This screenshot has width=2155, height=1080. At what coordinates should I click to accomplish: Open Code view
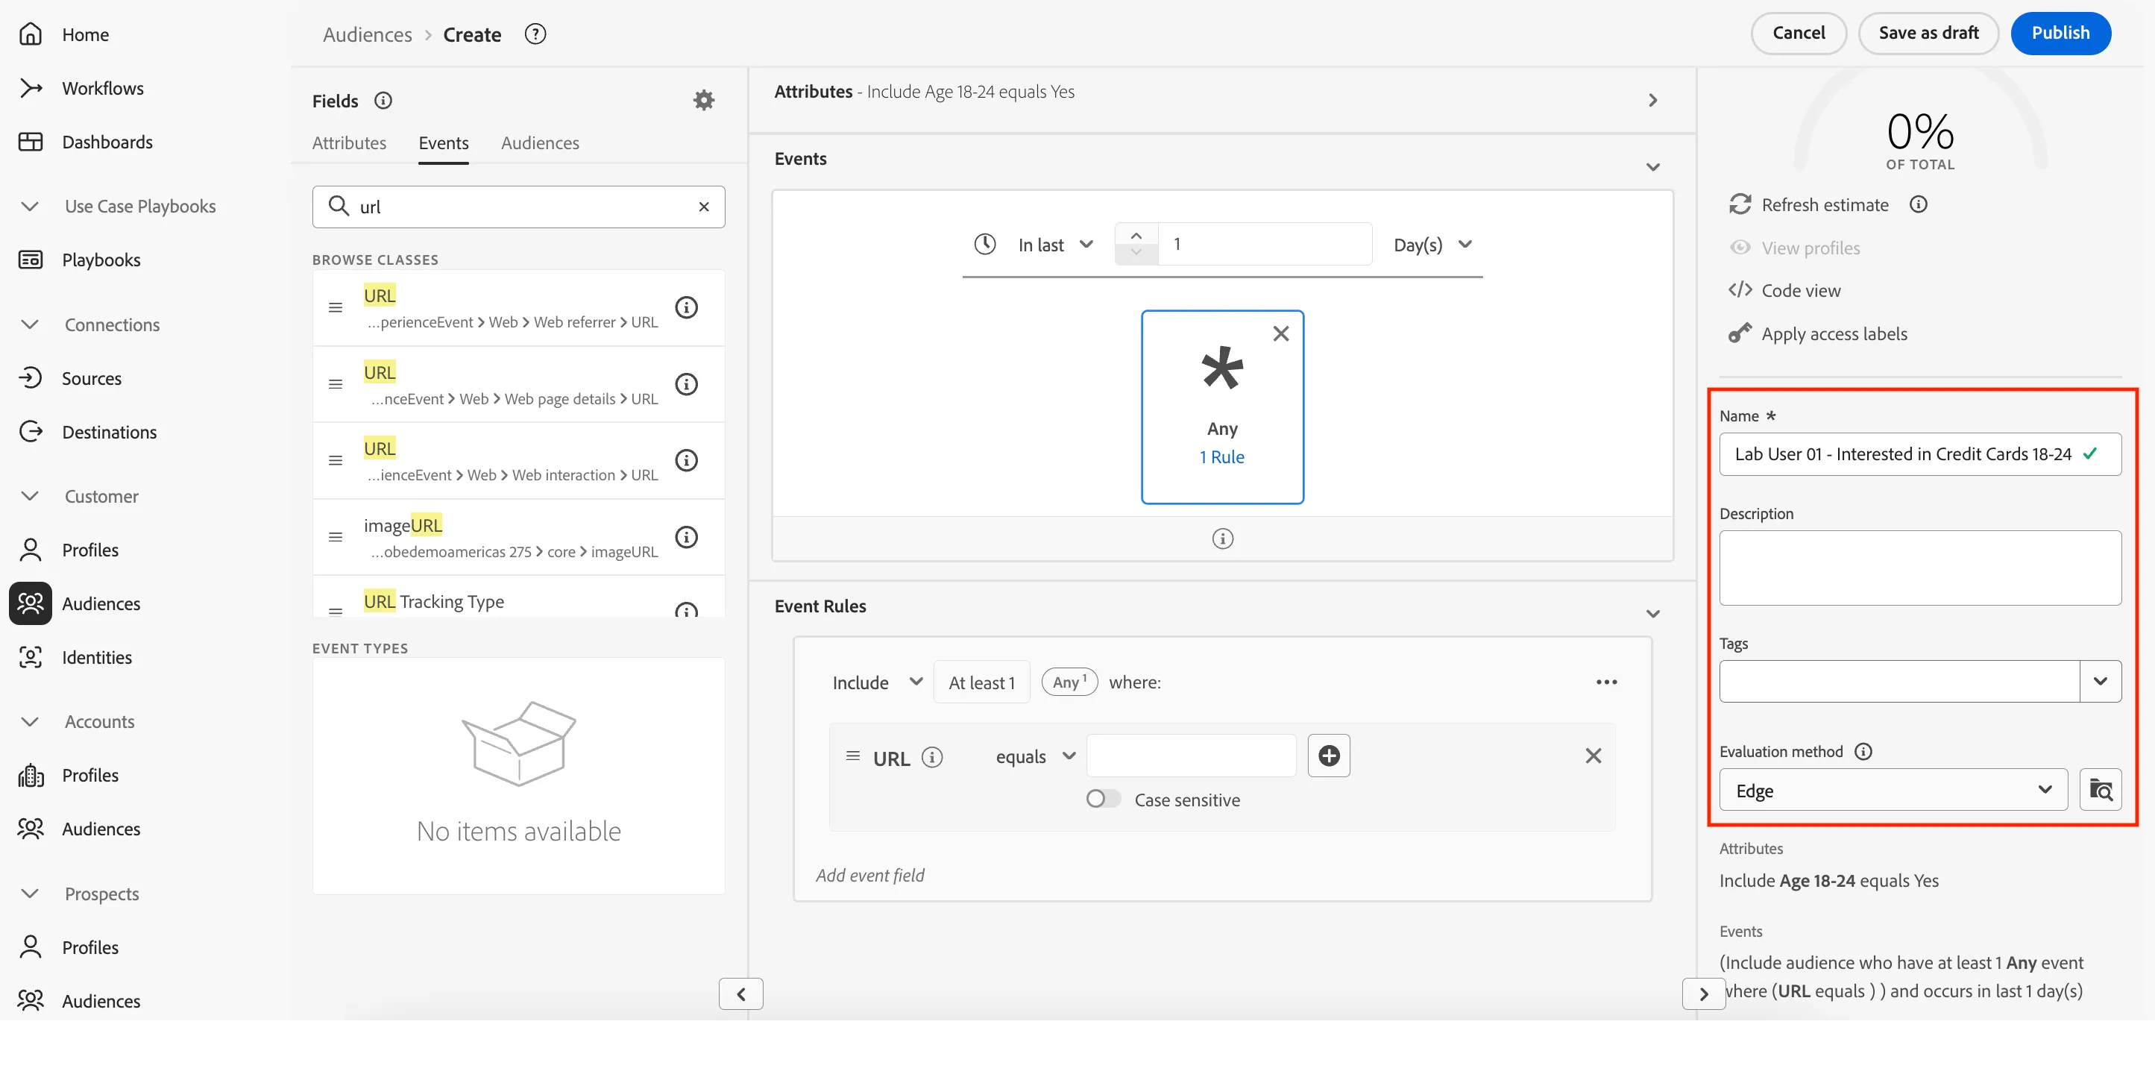(x=1784, y=290)
